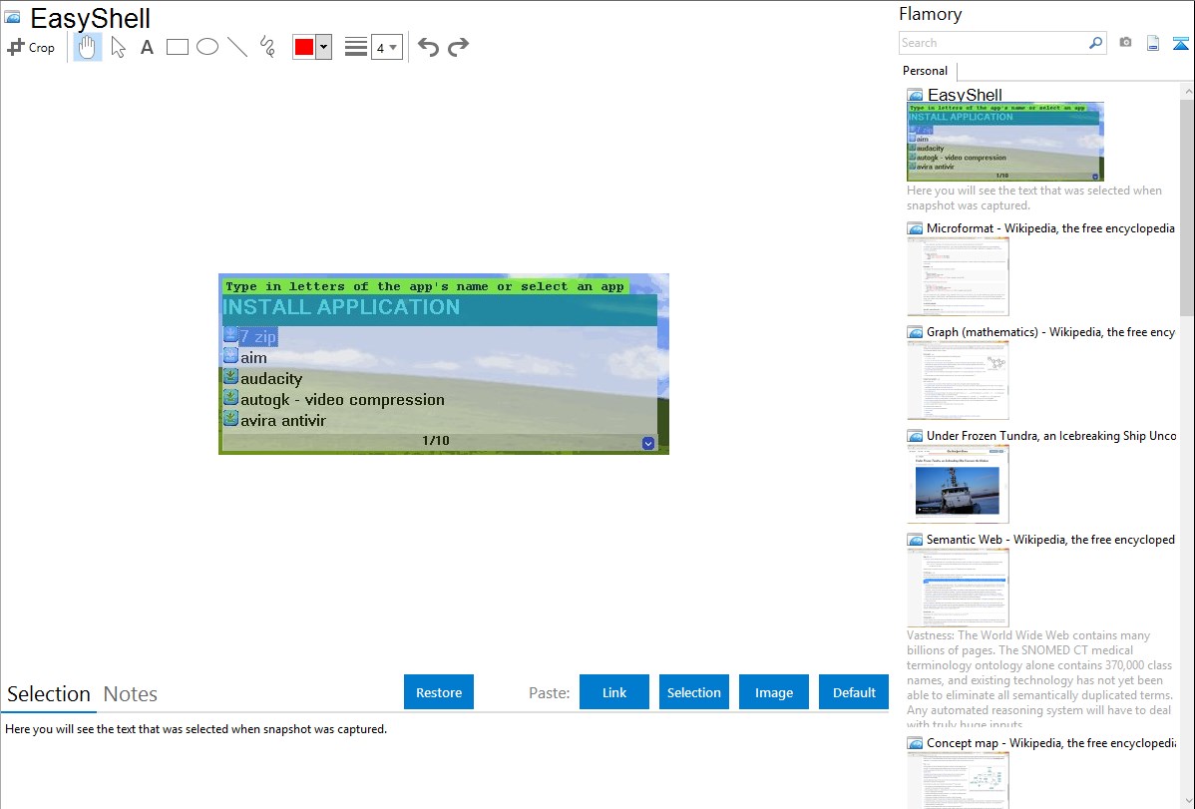Click the Restore button

(439, 692)
